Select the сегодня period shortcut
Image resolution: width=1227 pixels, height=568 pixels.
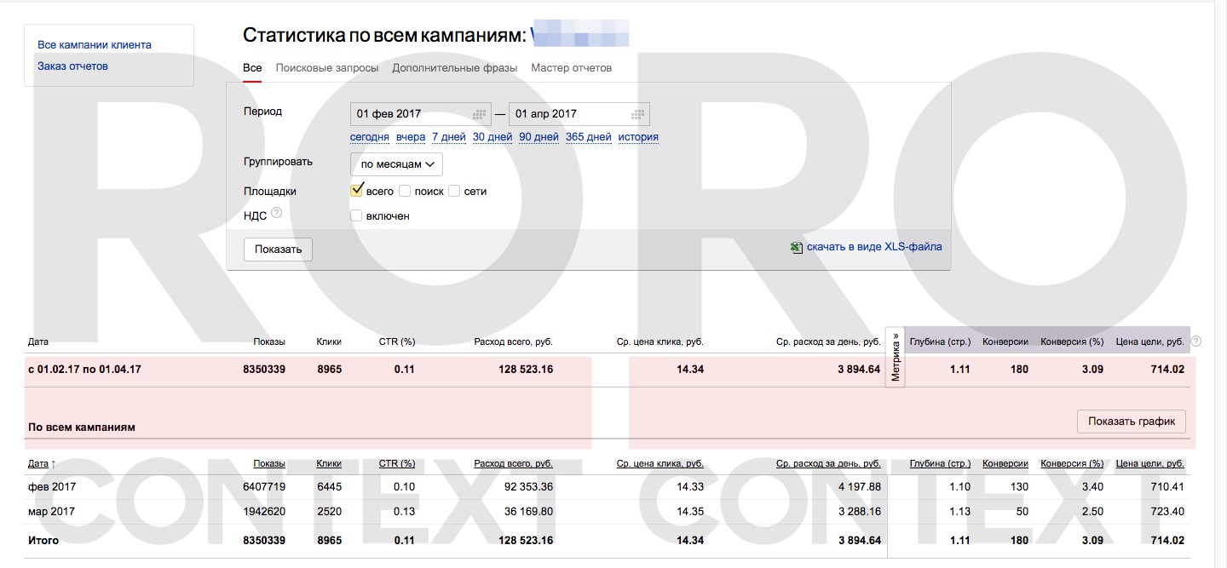pyautogui.click(x=370, y=137)
